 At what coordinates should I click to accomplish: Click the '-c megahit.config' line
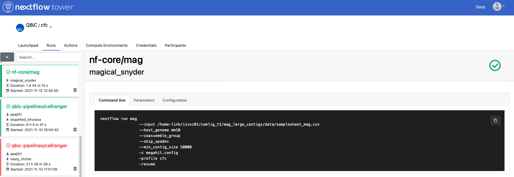click(159, 153)
